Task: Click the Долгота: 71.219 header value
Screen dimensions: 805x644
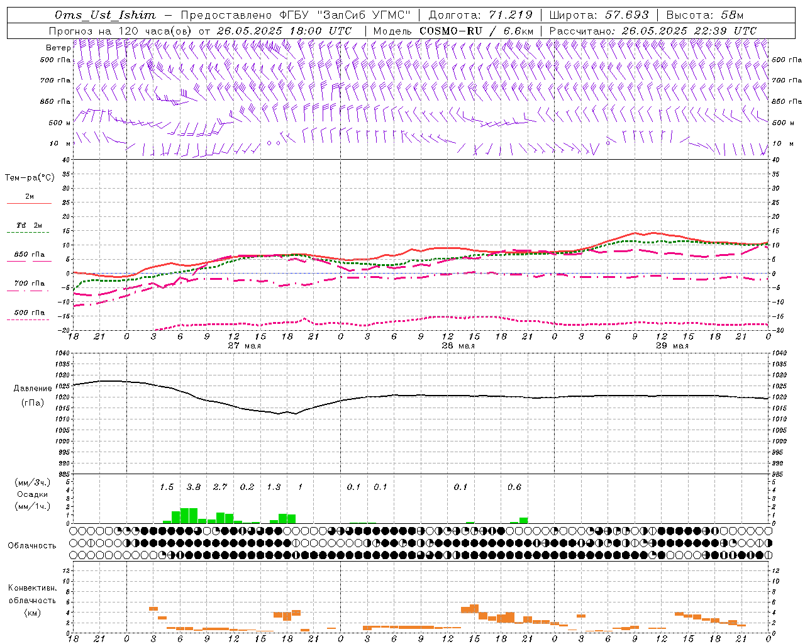Action: point(480,15)
